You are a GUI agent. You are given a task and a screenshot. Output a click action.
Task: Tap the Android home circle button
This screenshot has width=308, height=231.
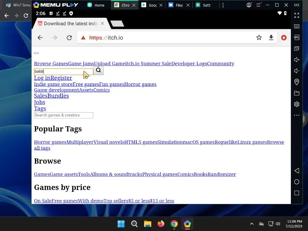click(x=297, y=182)
